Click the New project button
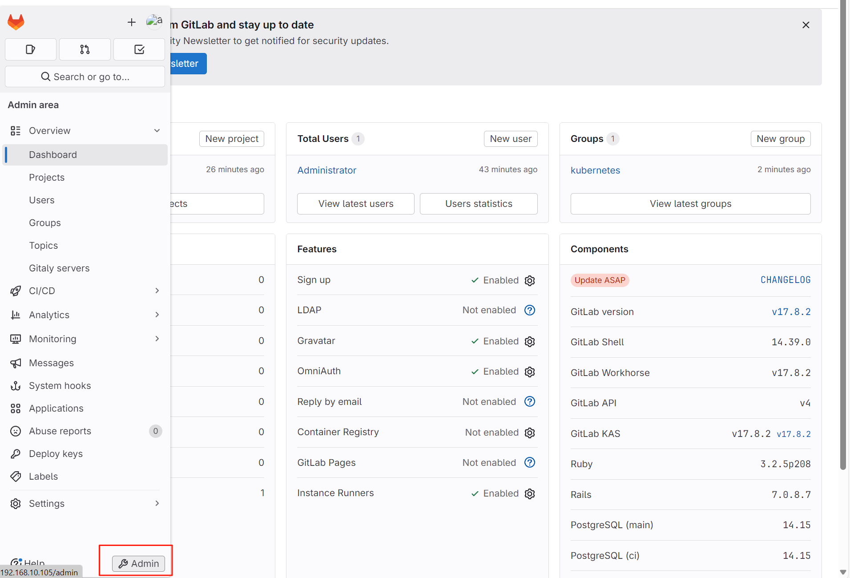 point(232,139)
